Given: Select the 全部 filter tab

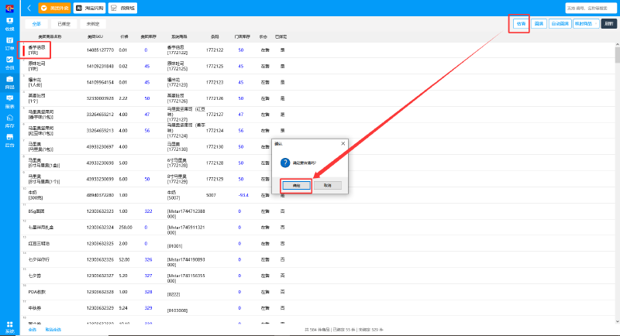Looking at the screenshot, I should [x=36, y=24].
